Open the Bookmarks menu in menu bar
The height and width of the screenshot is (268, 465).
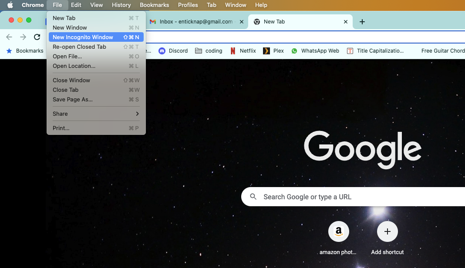click(154, 5)
